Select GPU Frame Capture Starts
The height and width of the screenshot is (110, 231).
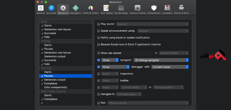(66, 95)
